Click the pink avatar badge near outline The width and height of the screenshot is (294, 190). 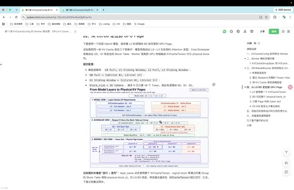pos(290,87)
